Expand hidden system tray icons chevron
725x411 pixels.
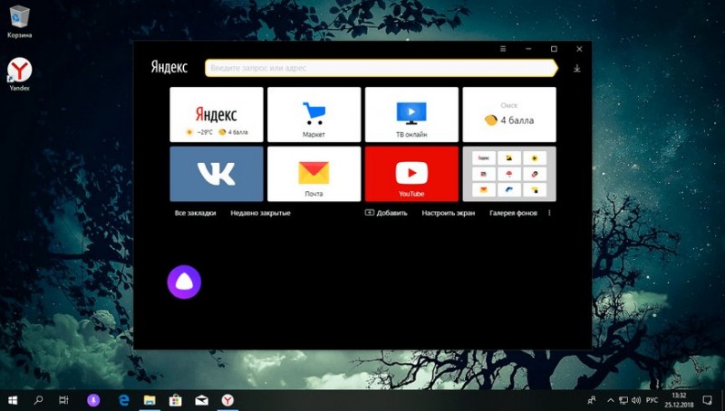tap(610, 400)
